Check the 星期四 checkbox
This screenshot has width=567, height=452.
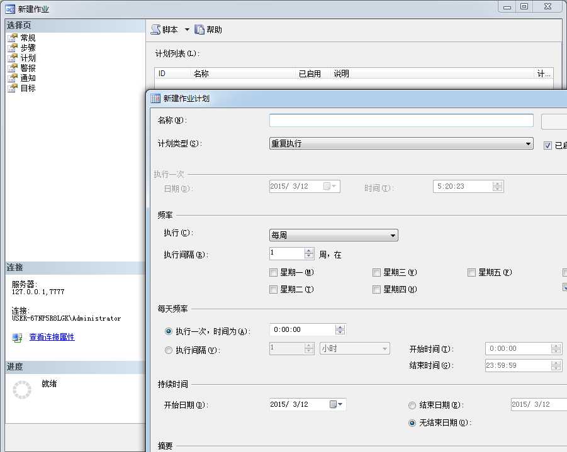click(x=376, y=289)
